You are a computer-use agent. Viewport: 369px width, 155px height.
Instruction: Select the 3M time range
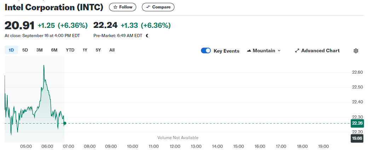pyautogui.click(x=39, y=50)
